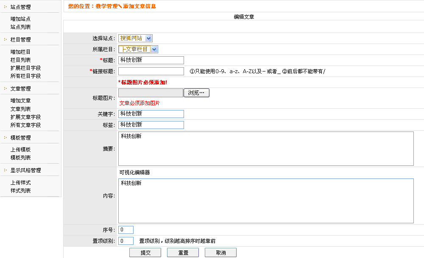Open 样式列表 sidebar link
424x258 pixels.
20,191
